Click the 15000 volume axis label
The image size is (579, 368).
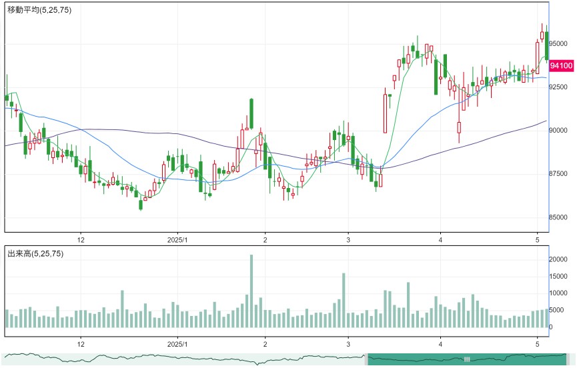click(558, 276)
